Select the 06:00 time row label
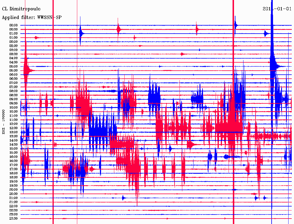Viewport: 294px width, 224px height. [13, 74]
